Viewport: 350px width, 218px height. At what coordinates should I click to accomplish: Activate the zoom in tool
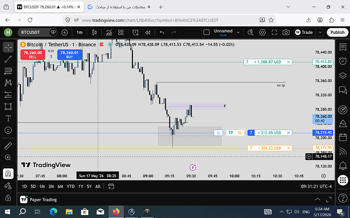[x=8, y=158]
